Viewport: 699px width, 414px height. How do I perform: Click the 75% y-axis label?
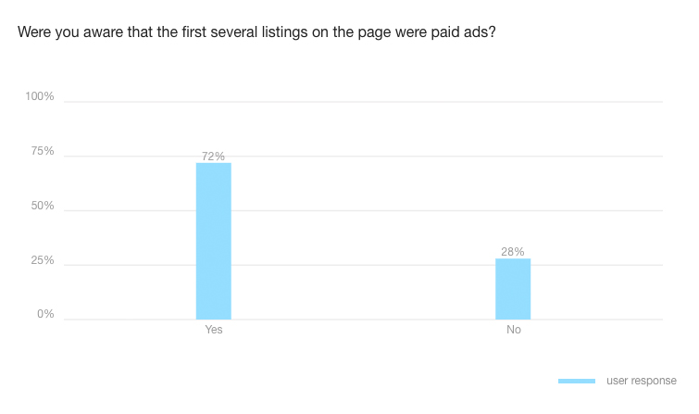(43, 151)
